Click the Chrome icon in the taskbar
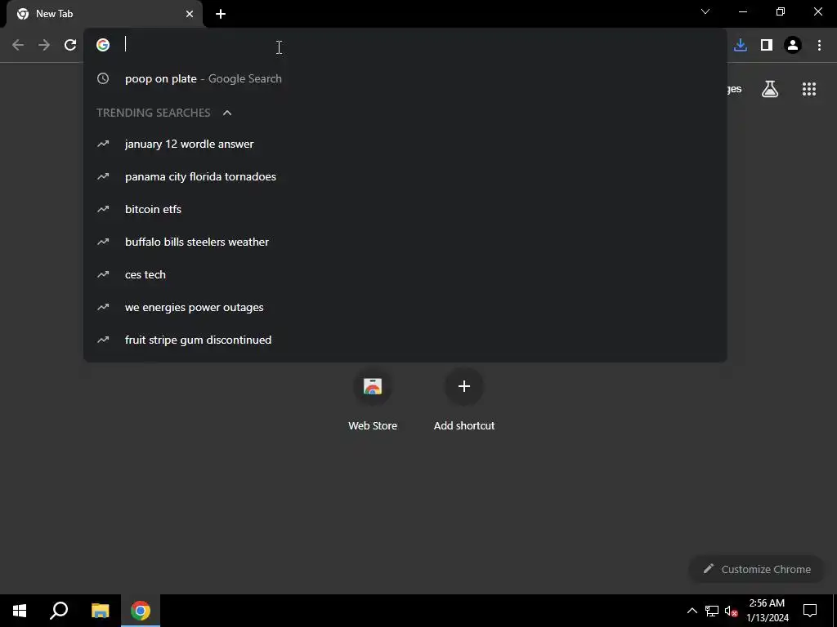 (x=141, y=611)
